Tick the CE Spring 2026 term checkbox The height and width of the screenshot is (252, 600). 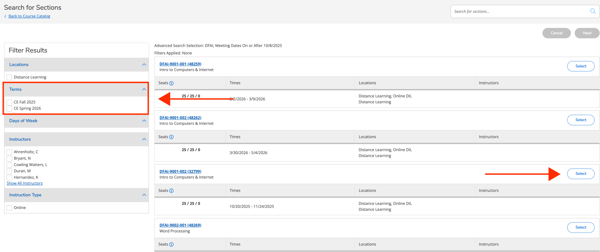pyautogui.click(x=9, y=108)
